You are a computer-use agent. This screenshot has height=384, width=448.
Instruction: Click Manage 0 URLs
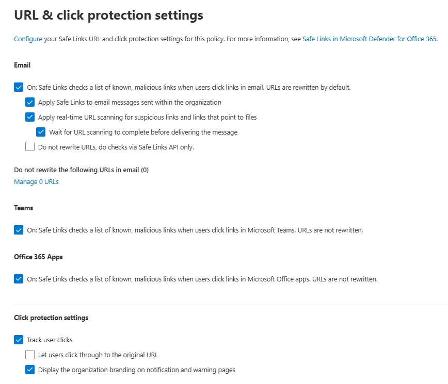[x=36, y=181]
